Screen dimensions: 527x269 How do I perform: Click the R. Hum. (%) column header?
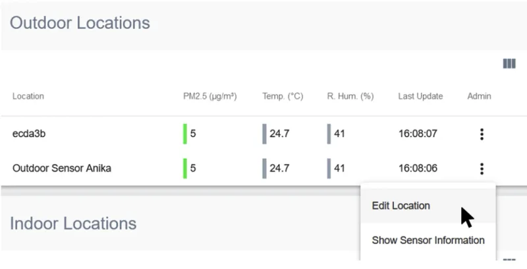point(350,96)
